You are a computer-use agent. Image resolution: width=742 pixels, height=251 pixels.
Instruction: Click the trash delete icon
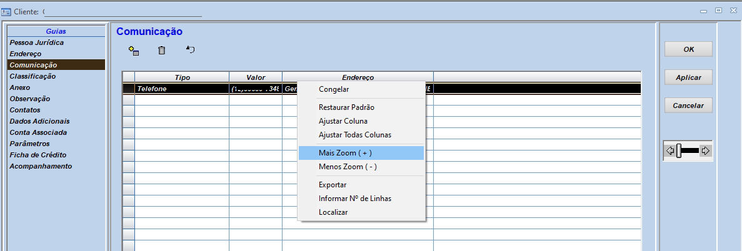pos(162,51)
